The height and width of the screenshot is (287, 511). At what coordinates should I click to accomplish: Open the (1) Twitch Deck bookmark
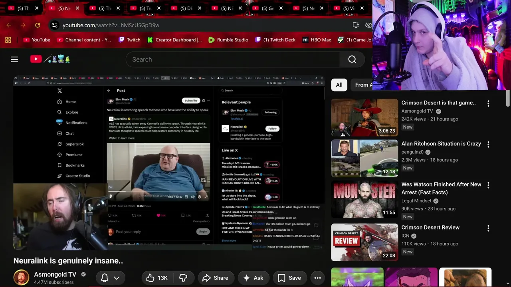275,40
